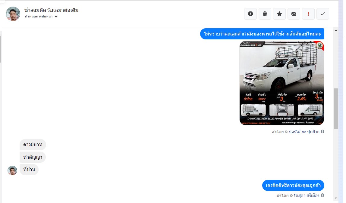Screen dimensions: 346x203
Task: Open the white D-Max truck image
Action: (282, 83)
